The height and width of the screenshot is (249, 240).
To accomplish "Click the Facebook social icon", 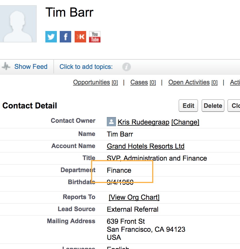I will [x=65, y=37].
